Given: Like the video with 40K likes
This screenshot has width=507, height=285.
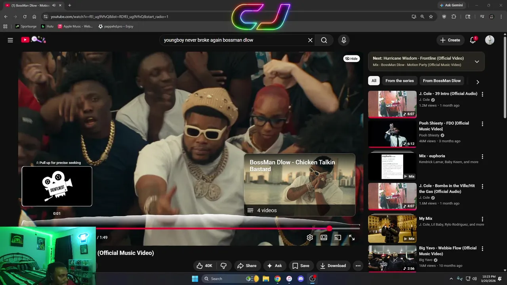Looking at the screenshot, I should coord(205,266).
